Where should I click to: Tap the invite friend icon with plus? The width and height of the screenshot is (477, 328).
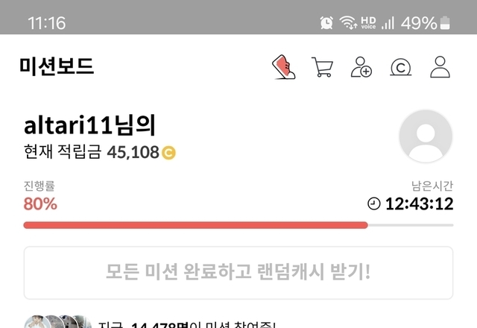pos(361,67)
